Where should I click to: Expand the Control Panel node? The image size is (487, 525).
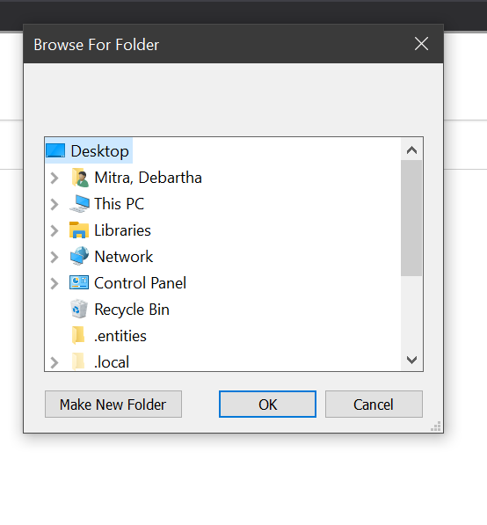point(55,283)
